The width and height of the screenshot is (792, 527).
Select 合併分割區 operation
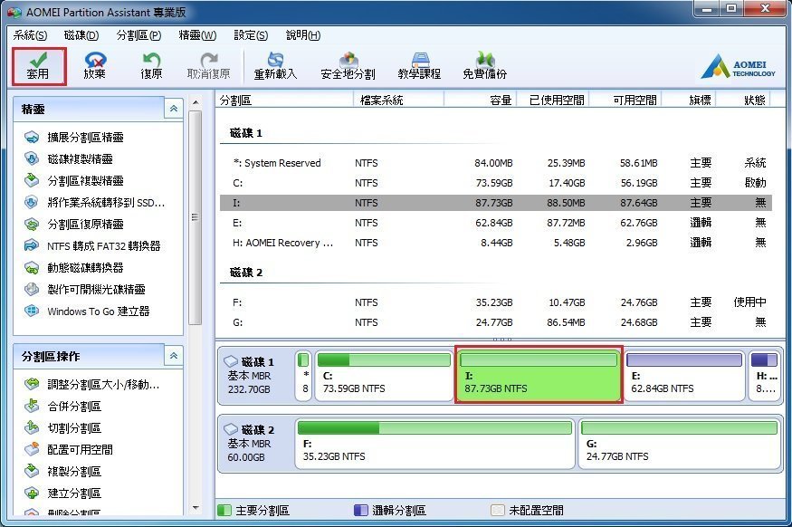click(62, 407)
